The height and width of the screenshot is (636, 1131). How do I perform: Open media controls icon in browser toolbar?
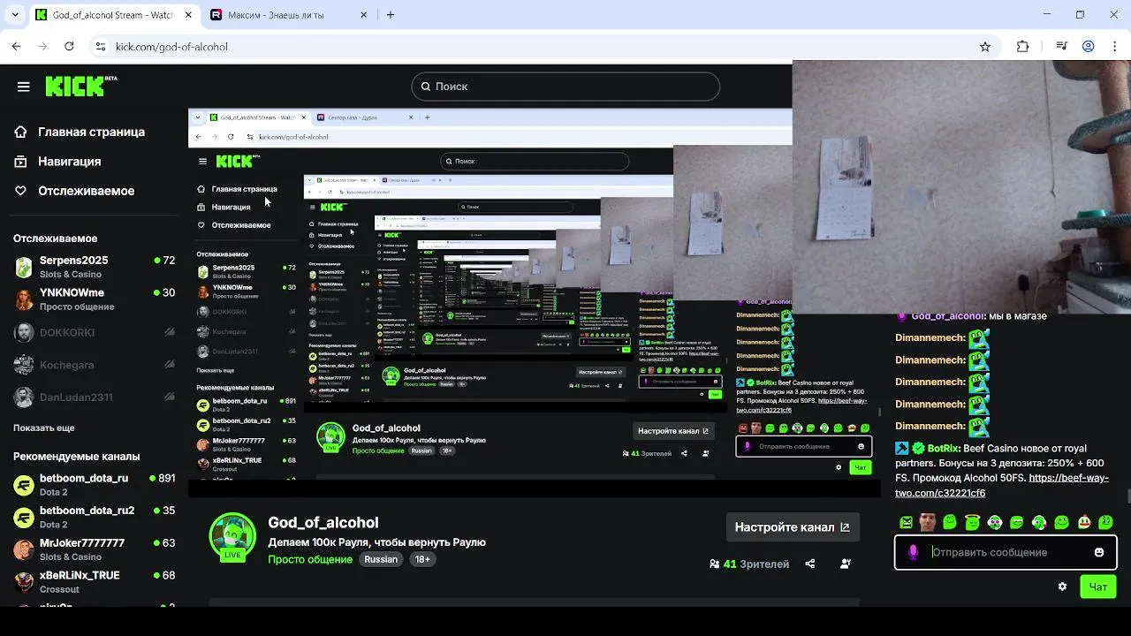coord(1062,47)
